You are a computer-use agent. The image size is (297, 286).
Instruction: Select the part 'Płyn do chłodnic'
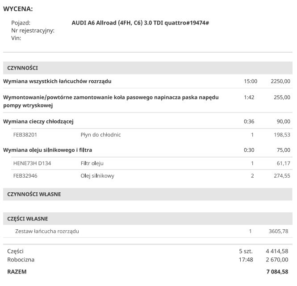pyautogui.click(x=100, y=135)
